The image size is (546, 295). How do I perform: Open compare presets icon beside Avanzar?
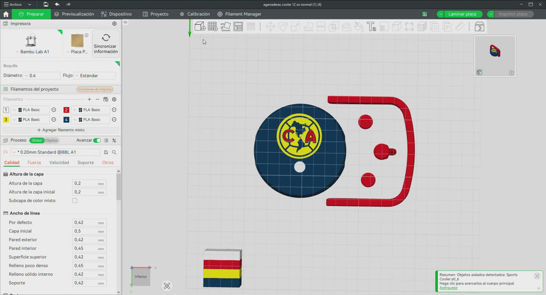click(x=114, y=140)
